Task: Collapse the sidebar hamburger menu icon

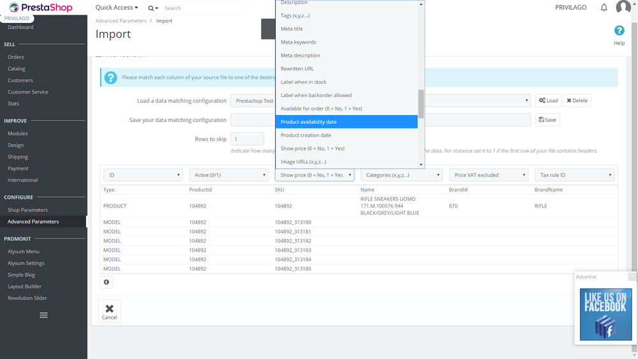Action: point(43,315)
